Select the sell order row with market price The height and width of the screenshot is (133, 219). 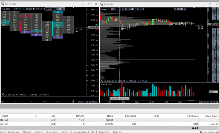pos(109,120)
